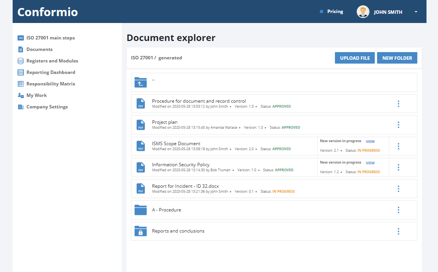Open ISO 27001 main steps menu
This screenshot has height=272, width=438.
click(51, 38)
